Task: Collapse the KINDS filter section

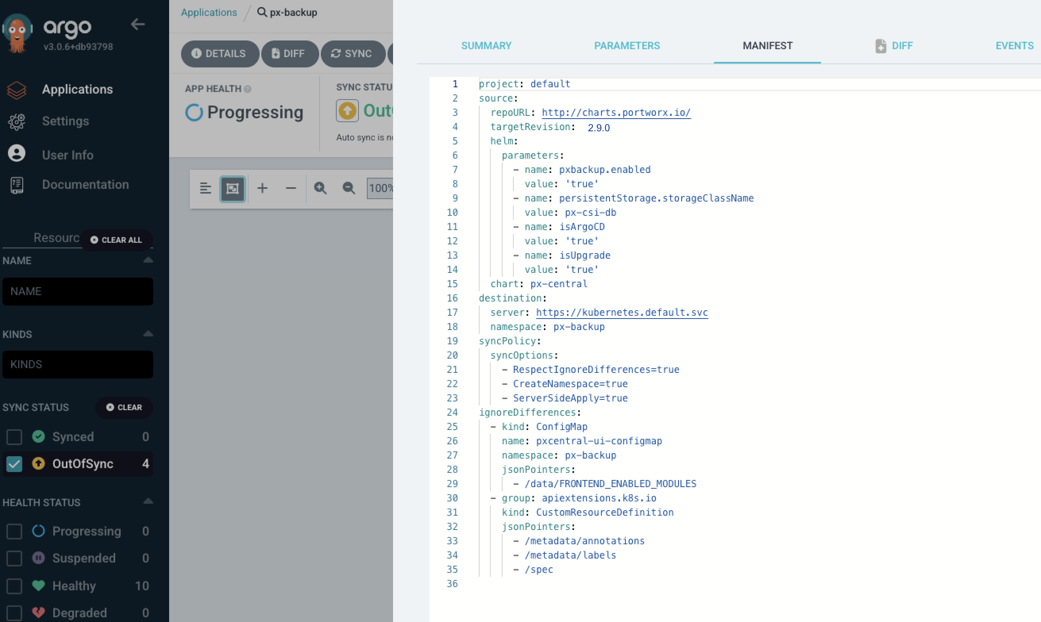Action: click(148, 334)
